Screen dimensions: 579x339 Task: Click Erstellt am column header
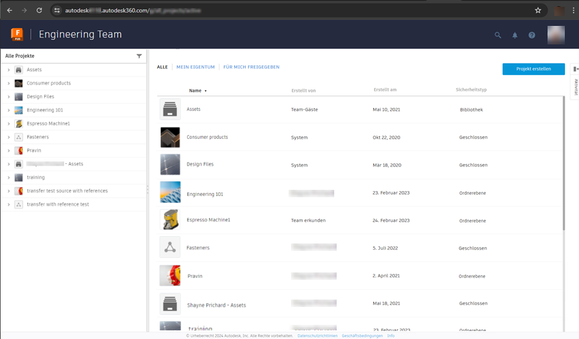click(x=385, y=90)
